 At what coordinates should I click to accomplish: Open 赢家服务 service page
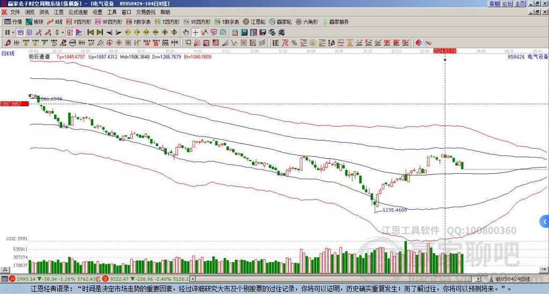[336, 22]
